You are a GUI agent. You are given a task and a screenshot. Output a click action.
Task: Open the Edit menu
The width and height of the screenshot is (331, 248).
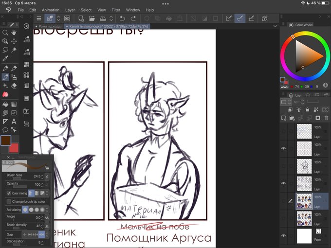(33, 10)
